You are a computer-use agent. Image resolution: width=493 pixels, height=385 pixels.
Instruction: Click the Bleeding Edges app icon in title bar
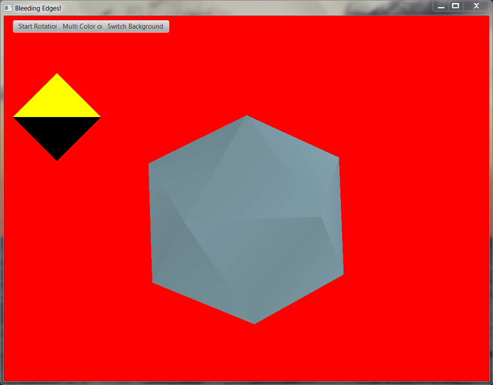point(8,8)
